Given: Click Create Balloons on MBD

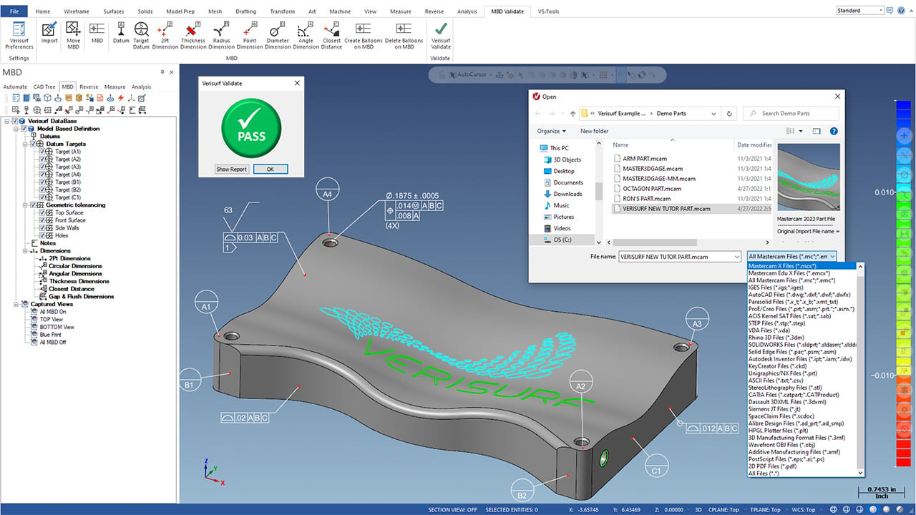Looking at the screenshot, I should tap(363, 35).
